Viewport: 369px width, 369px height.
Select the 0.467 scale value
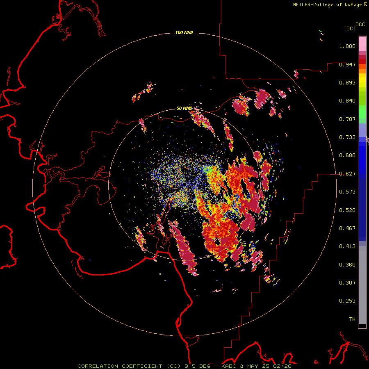click(x=347, y=228)
